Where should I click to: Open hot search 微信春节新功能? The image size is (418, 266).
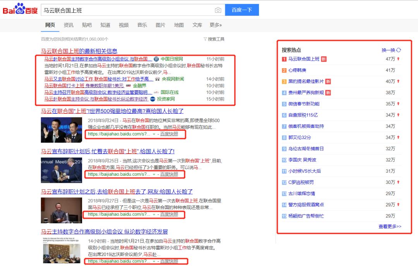tap(304, 104)
